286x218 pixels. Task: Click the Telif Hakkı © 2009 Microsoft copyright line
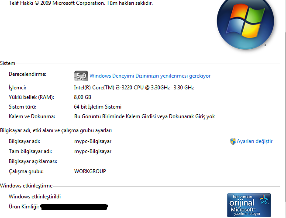pos(81,3)
